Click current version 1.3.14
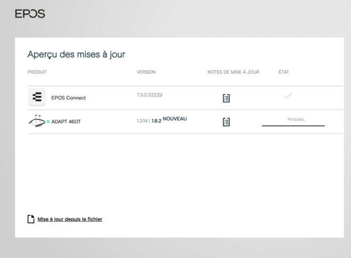Viewport: 351px width, 258px height. click(x=142, y=121)
